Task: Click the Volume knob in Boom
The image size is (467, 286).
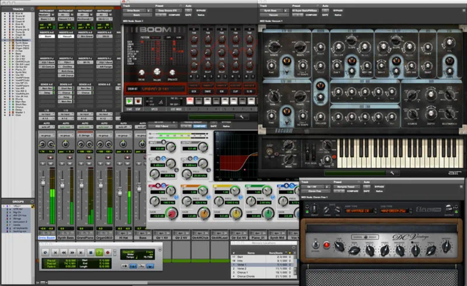Action: [x=158, y=73]
